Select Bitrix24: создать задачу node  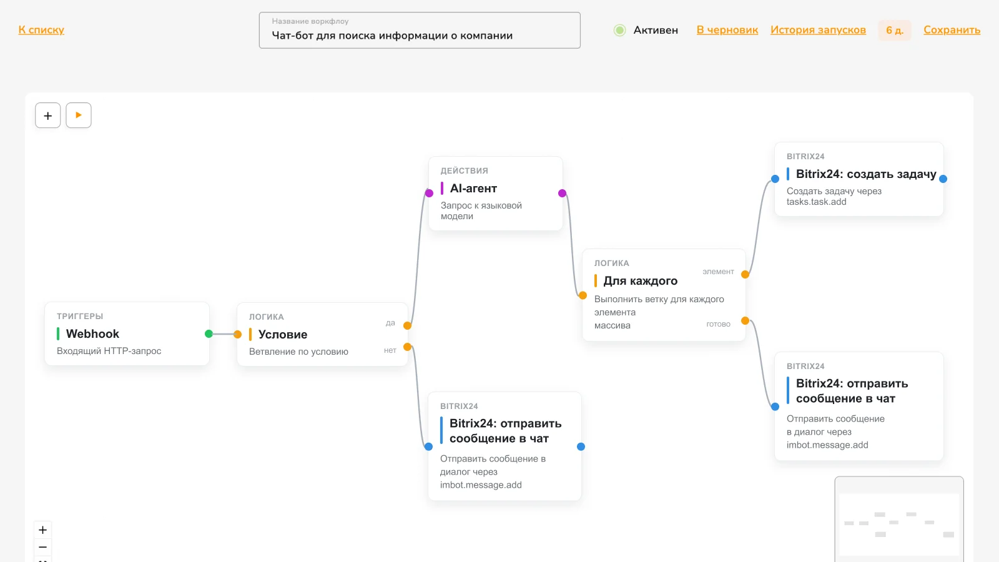(859, 179)
